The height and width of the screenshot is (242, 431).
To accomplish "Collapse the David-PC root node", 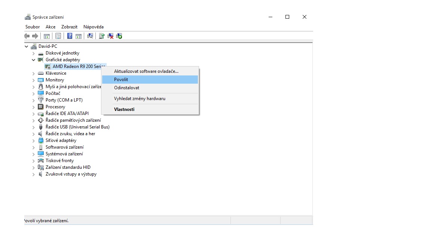I will (x=27, y=46).
